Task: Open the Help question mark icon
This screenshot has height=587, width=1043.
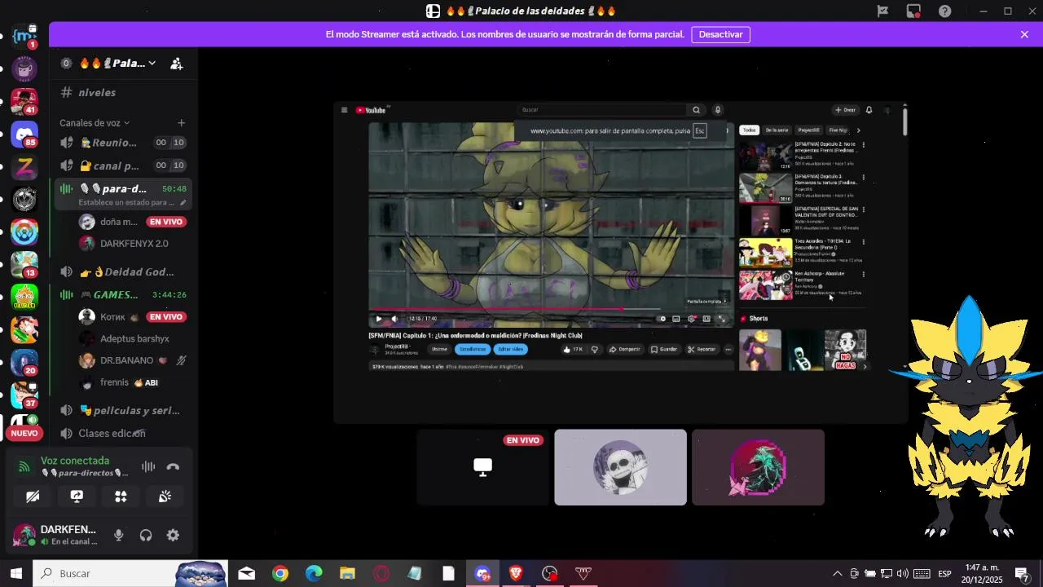Action: (944, 11)
